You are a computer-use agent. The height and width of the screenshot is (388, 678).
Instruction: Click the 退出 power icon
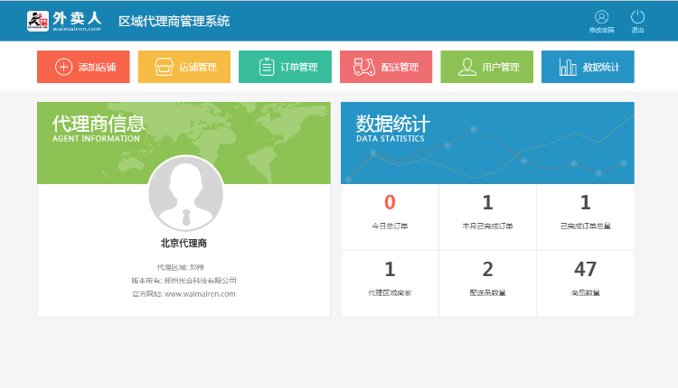[x=637, y=17]
